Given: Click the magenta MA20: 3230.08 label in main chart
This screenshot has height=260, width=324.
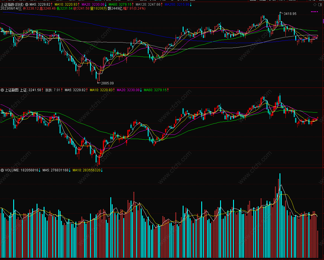Looking at the screenshot, I should tap(93, 4).
